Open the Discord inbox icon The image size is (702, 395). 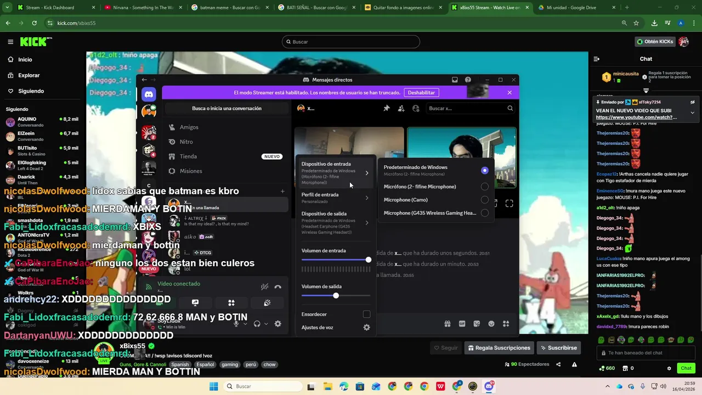point(455,80)
